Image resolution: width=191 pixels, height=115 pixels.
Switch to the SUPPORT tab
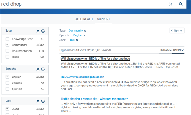(104, 19)
